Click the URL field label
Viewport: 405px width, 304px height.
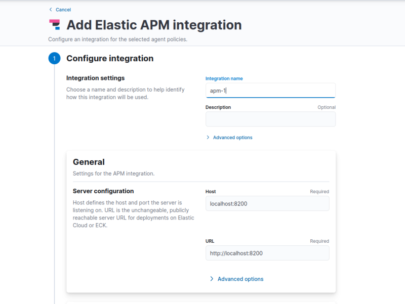tap(210, 241)
